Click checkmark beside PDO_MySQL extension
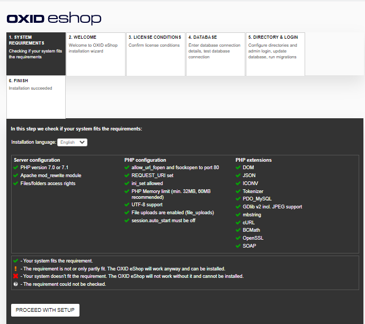365x324 pixels. click(x=238, y=199)
